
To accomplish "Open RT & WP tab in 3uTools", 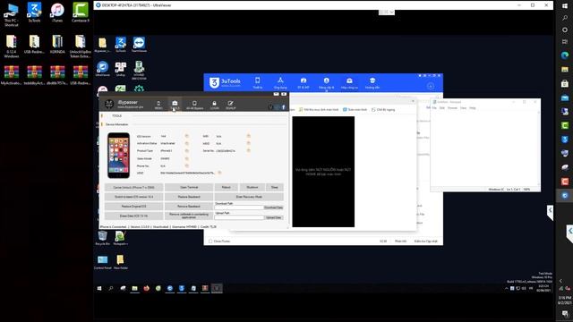I will 304,83.
